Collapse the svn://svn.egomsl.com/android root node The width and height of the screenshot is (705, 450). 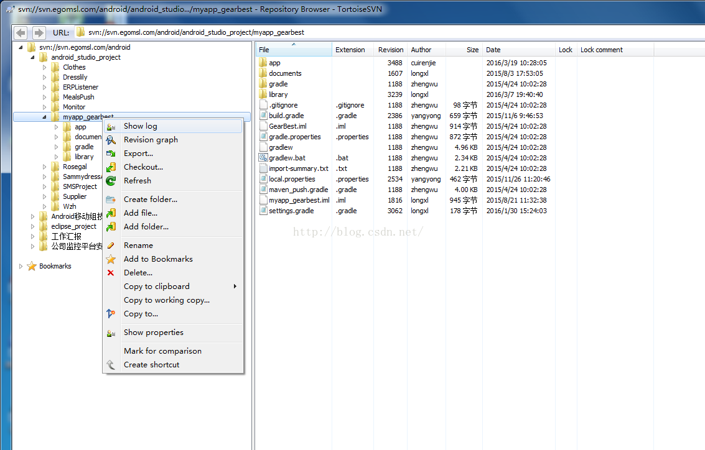click(21, 47)
